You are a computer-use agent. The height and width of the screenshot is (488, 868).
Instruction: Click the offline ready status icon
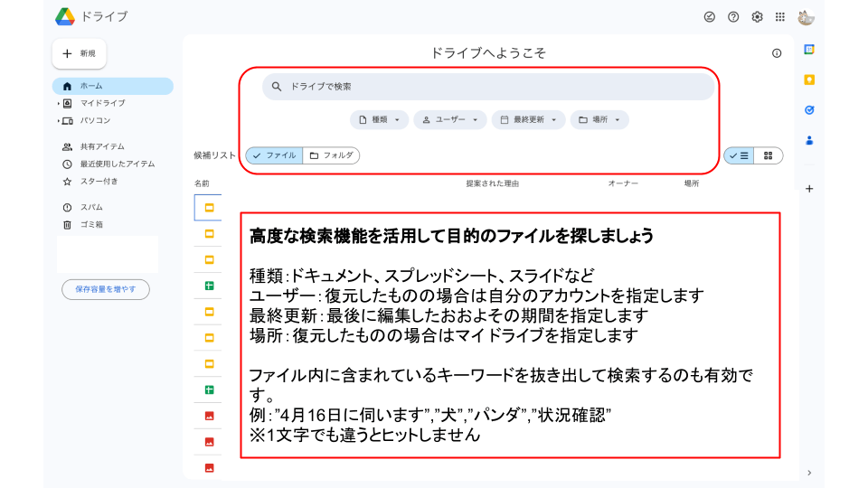click(710, 16)
